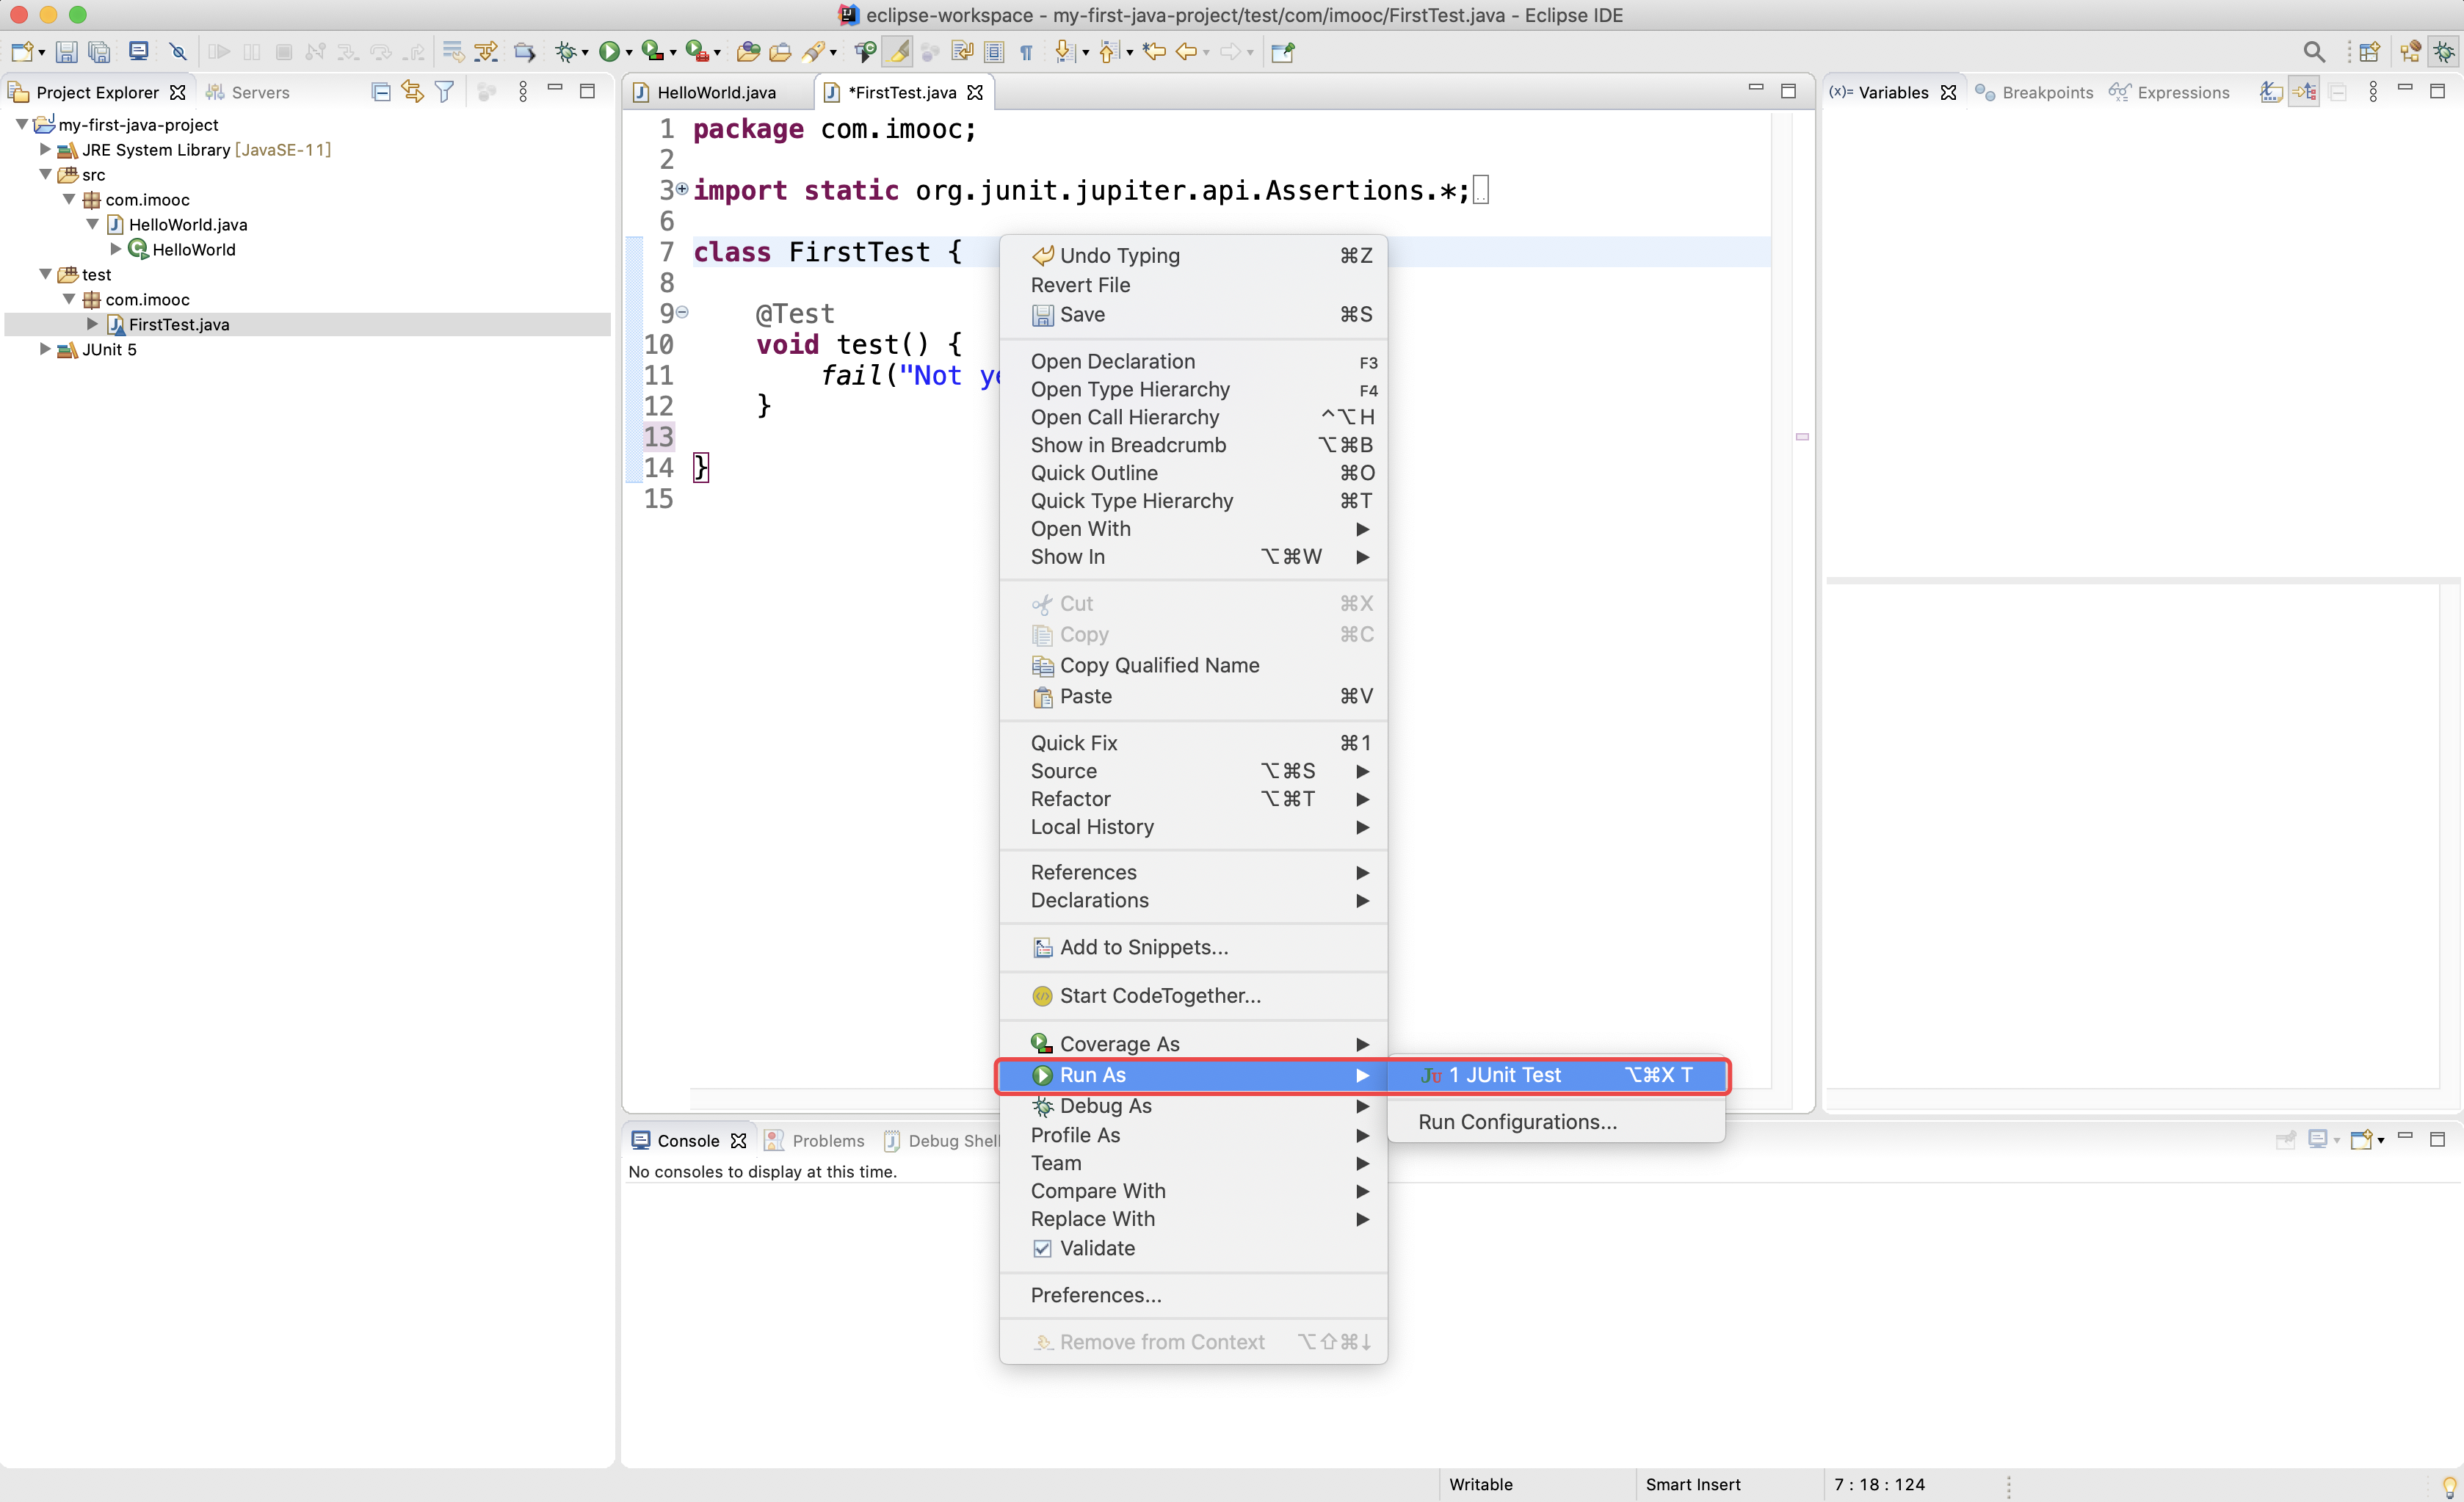Click the Project Explorer filter funnel icon
The image size is (2464, 1502).
[445, 92]
